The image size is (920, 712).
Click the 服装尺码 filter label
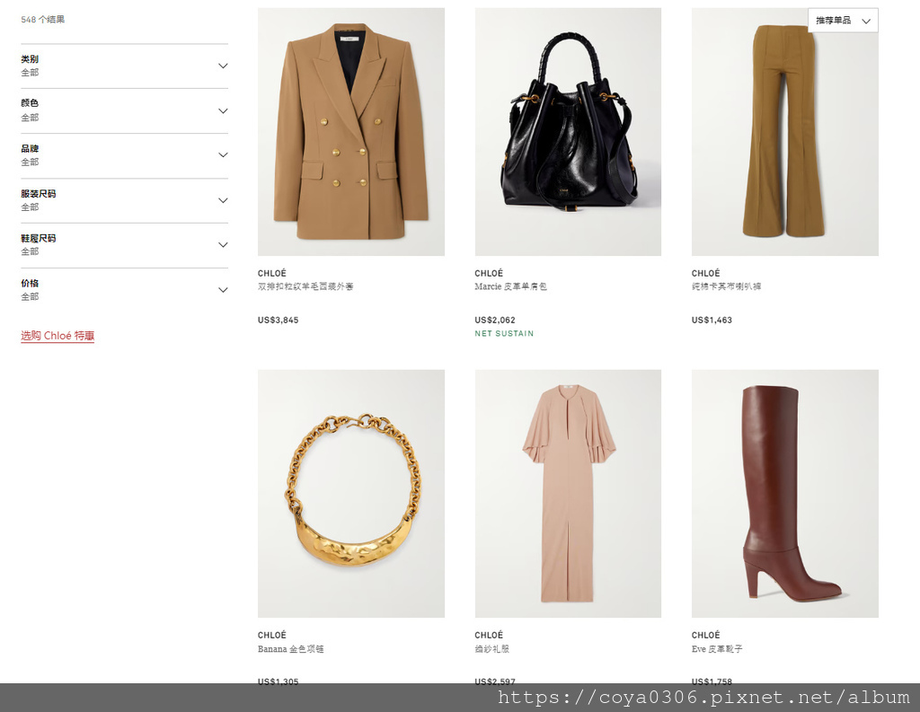click(39, 194)
